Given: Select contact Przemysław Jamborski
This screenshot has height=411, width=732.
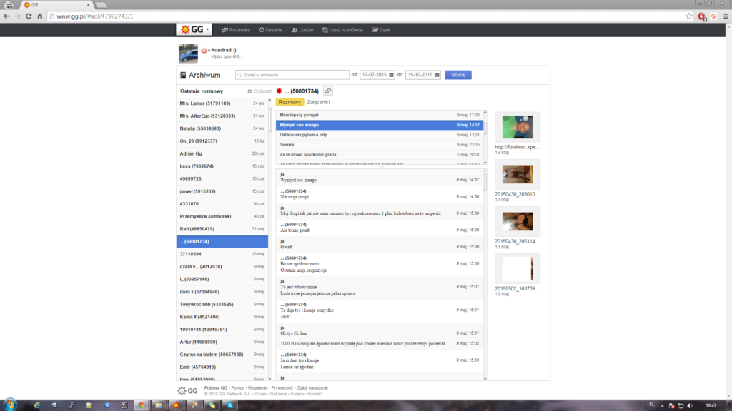Looking at the screenshot, I should [222, 217].
